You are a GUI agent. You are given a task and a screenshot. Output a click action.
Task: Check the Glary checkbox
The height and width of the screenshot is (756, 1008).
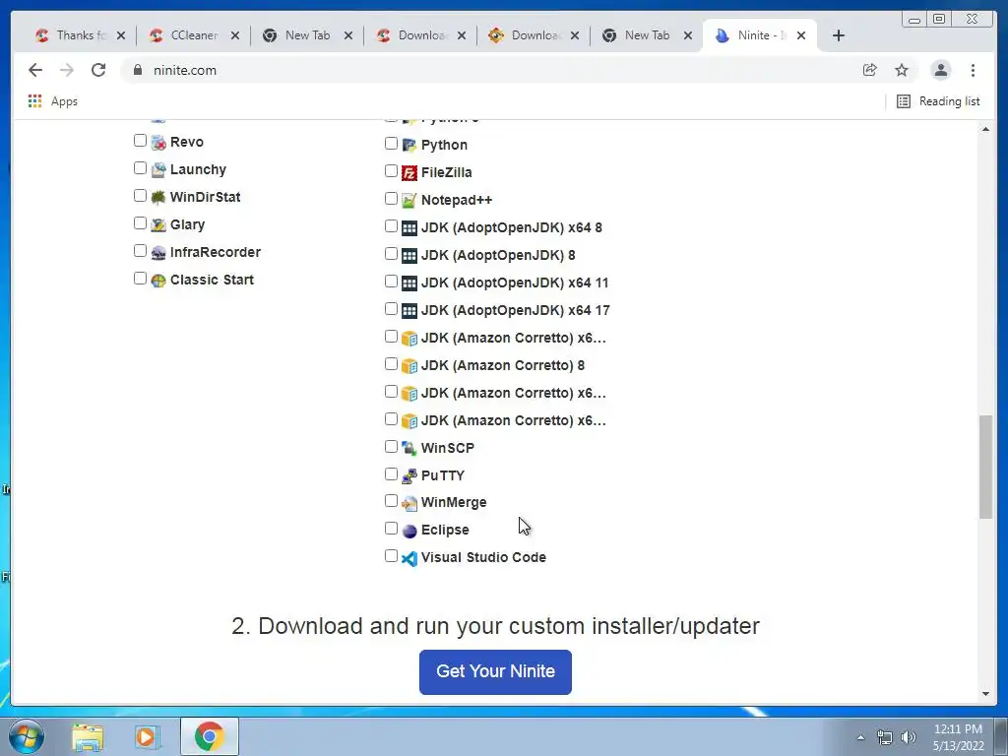[x=140, y=223]
